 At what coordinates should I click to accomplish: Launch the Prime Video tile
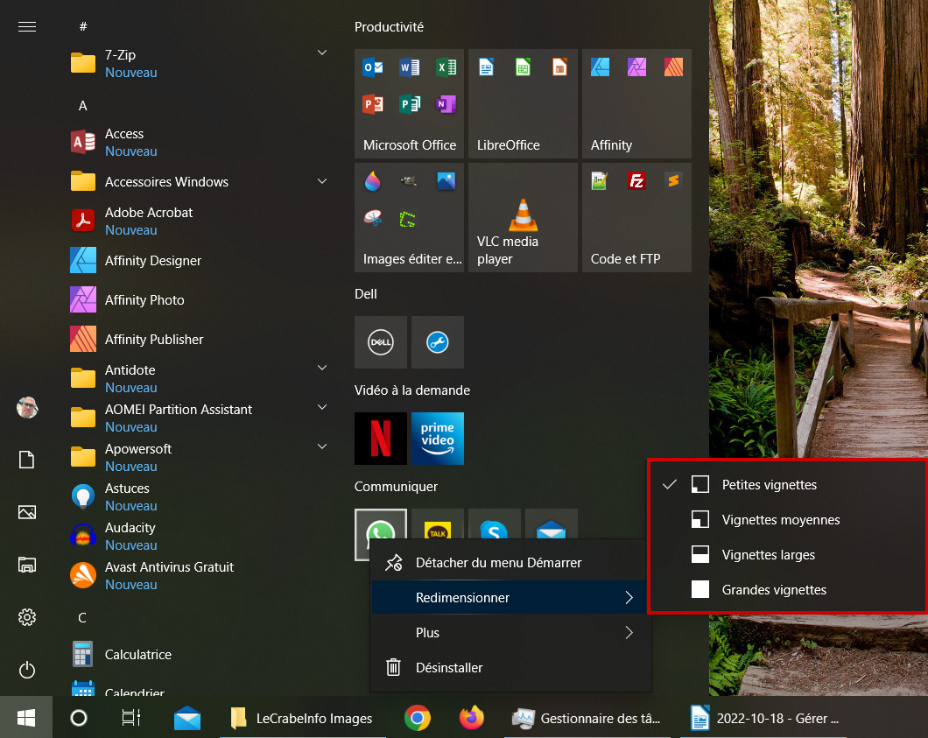click(x=438, y=439)
